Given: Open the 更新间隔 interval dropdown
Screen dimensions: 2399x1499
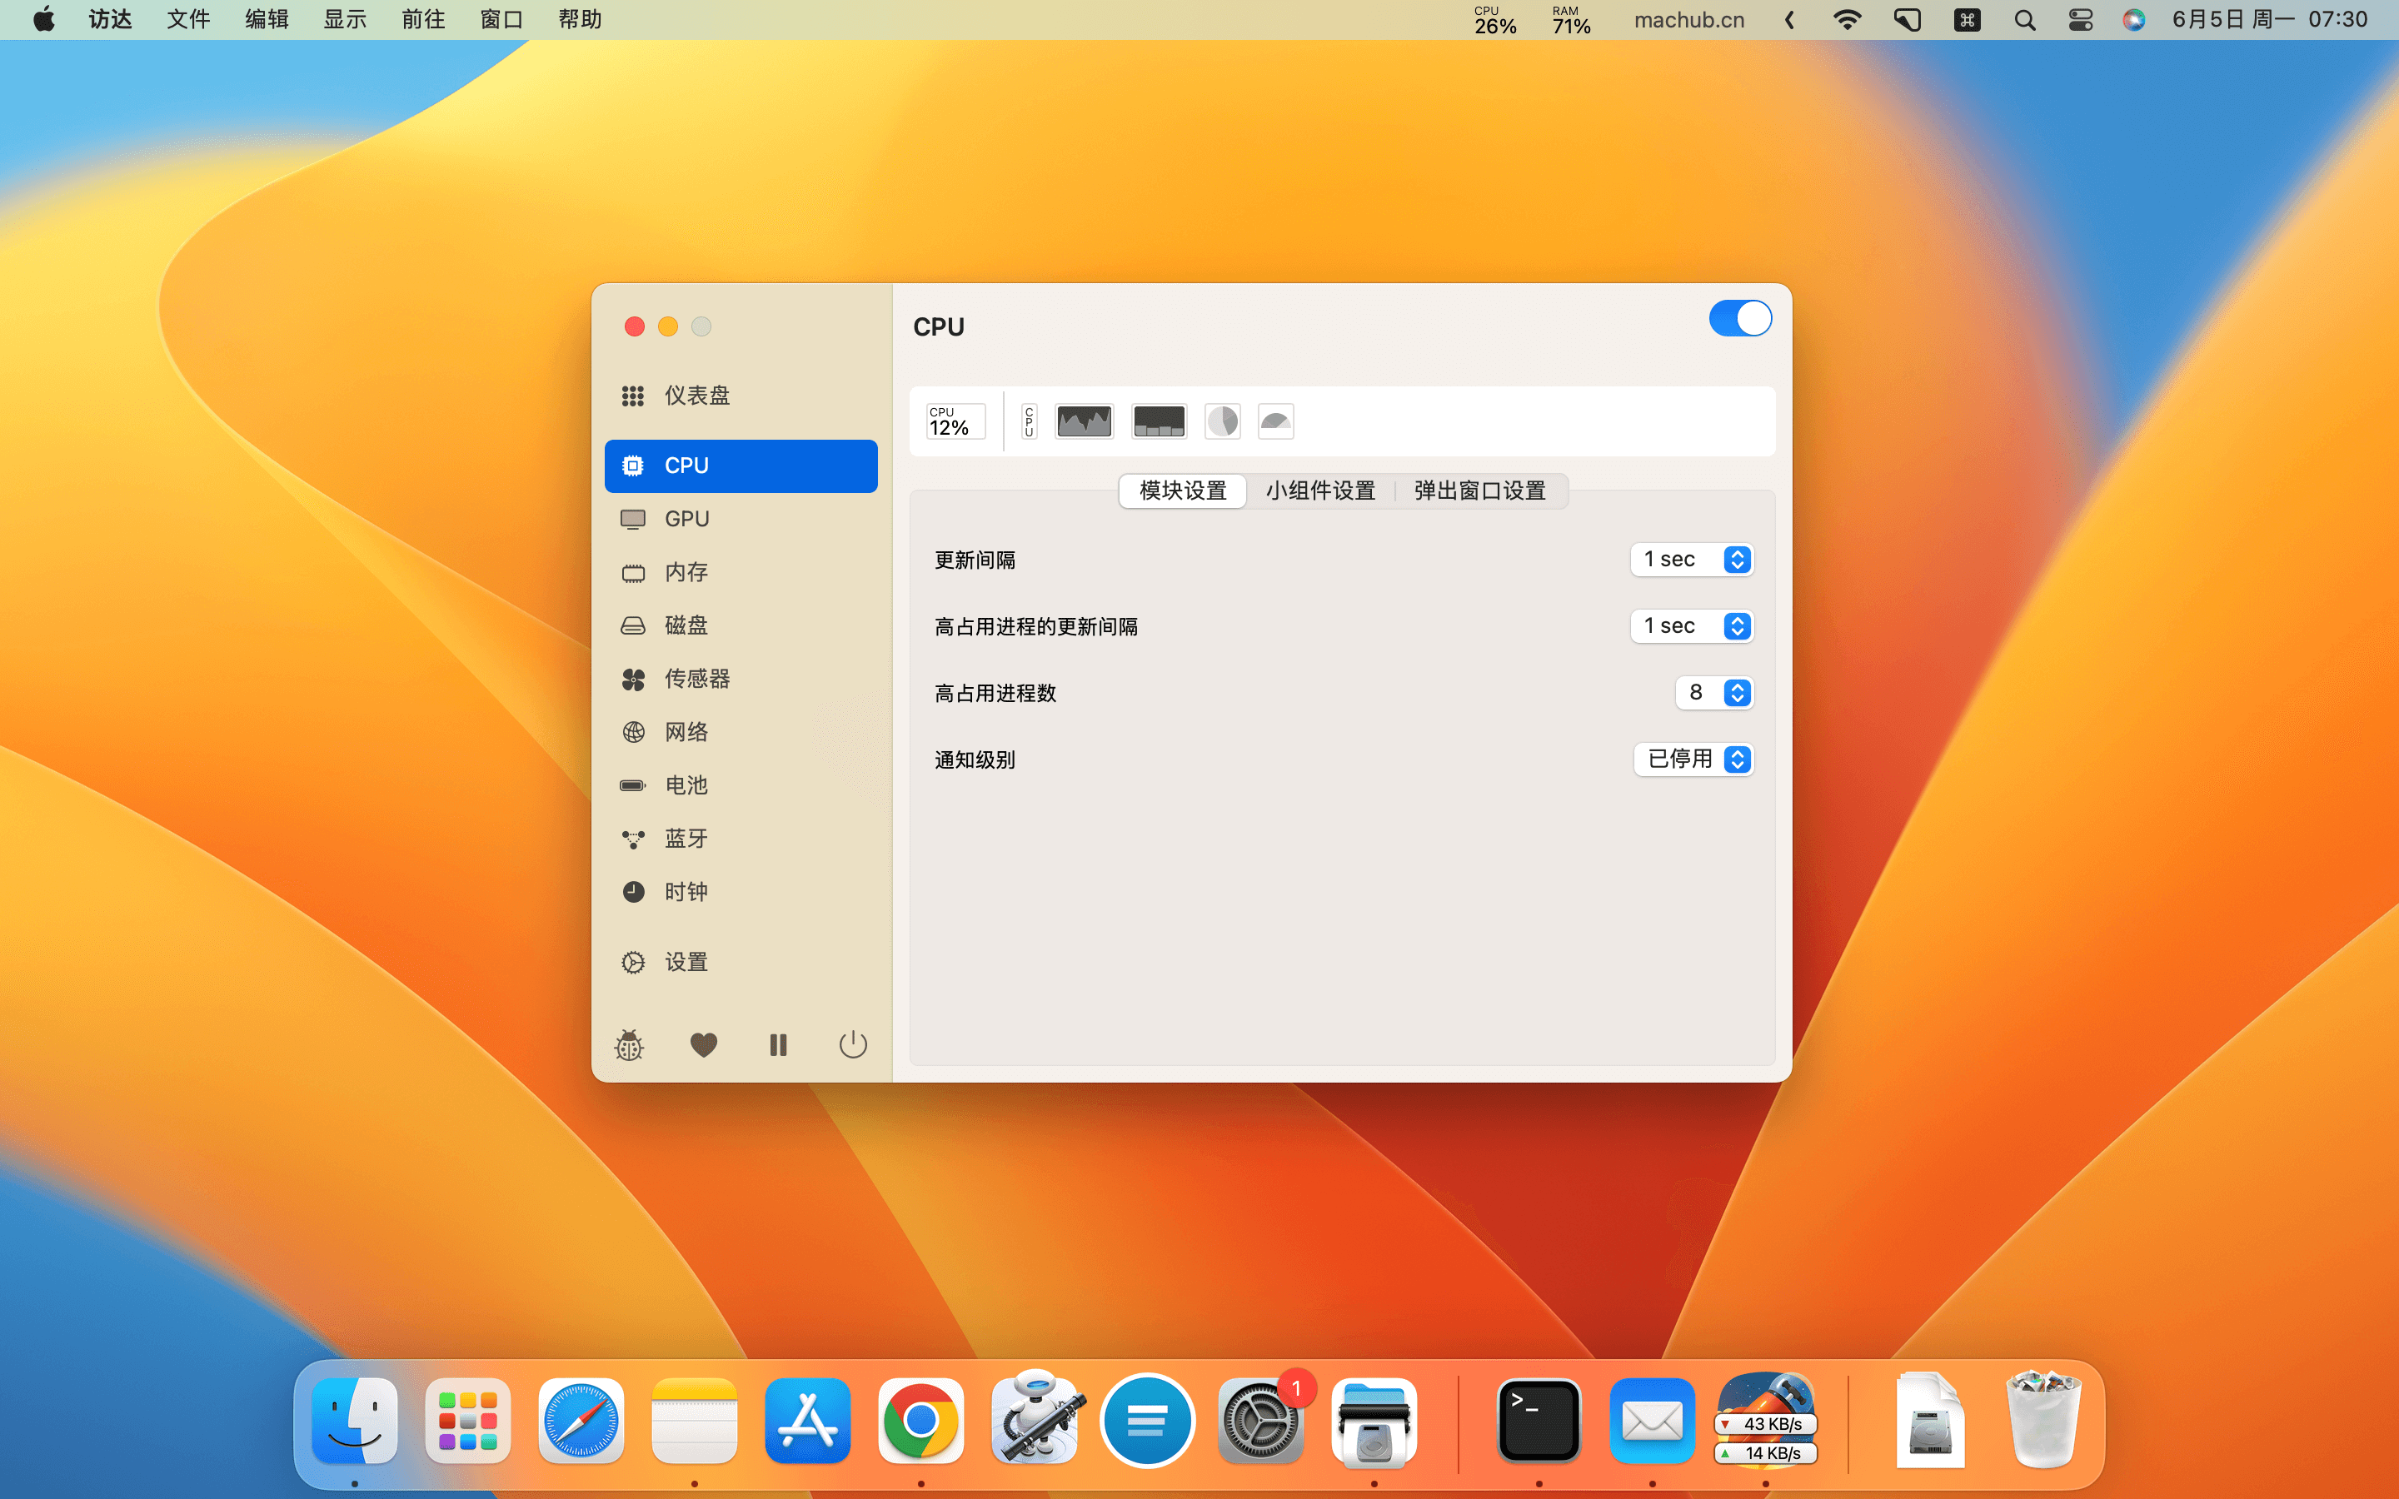Looking at the screenshot, I should (1692, 559).
